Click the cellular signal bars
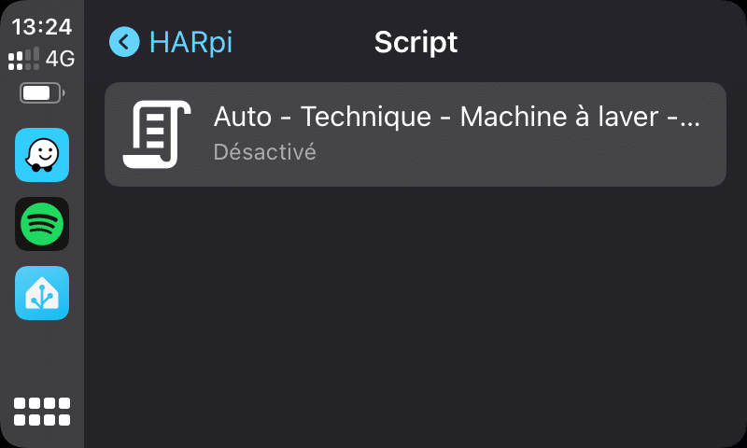 [x=24, y=59]
